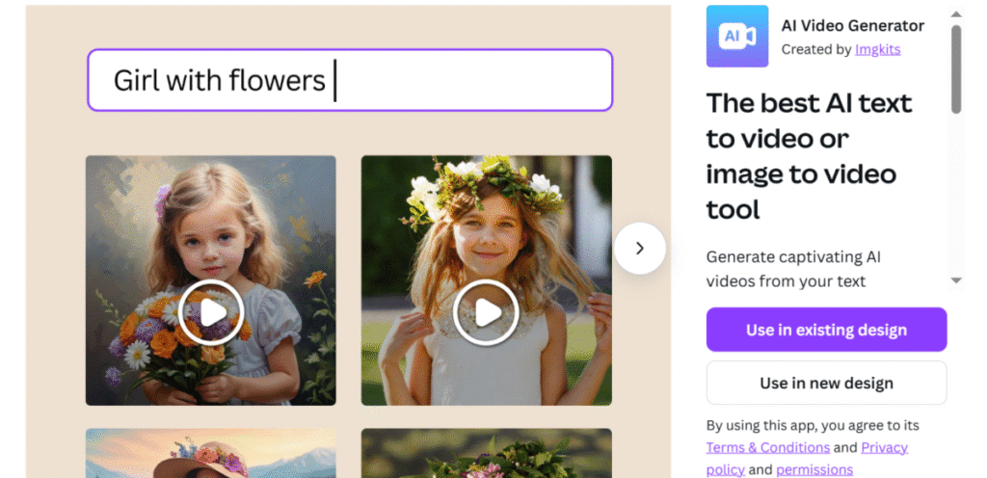Choose Use in new design
This screenshot has width=987, height=478.
point(826,383)
